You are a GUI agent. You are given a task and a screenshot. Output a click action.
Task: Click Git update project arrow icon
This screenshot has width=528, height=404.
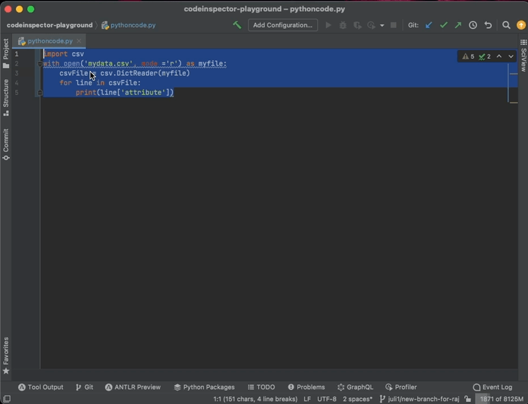(428, 25)
